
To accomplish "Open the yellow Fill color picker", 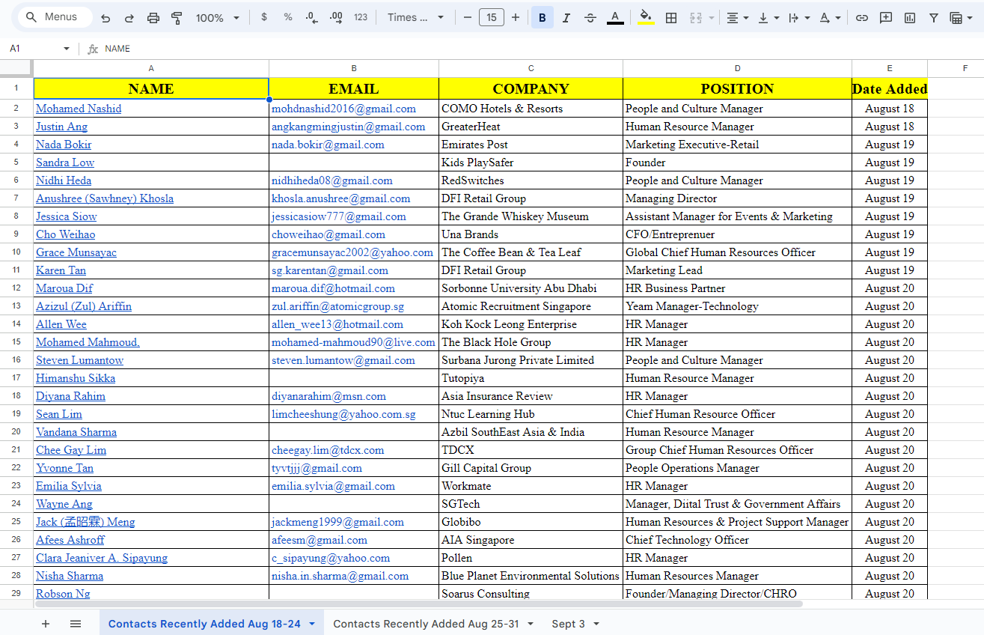I will click(646, 18).
